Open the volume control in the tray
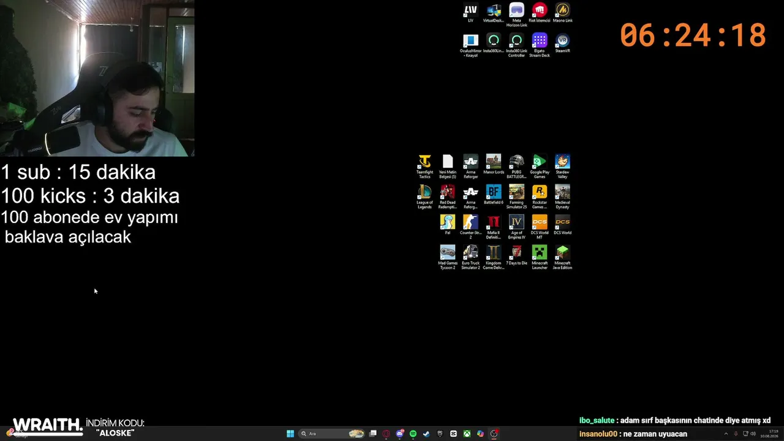 coord(753,434)
